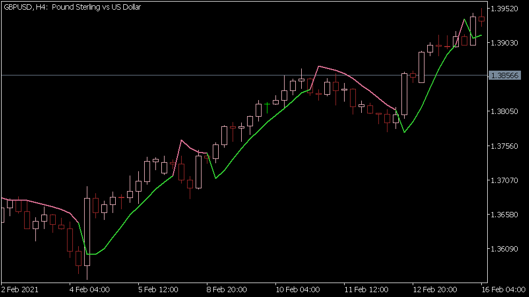This screenshot has width=529, height=297.
Task: Click the 10 Feb 04:00 time label
Action: point(297,290)
